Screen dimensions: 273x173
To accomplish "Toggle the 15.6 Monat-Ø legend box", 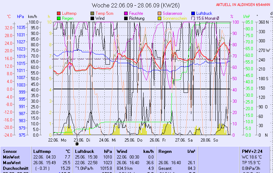I will coord(193,18).
